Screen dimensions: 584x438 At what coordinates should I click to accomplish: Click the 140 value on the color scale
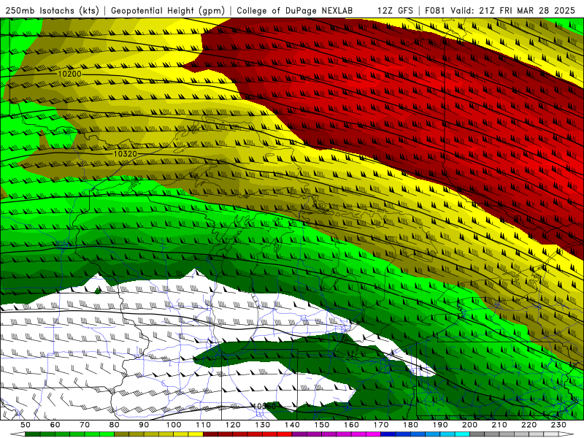[x=292, y=425]
